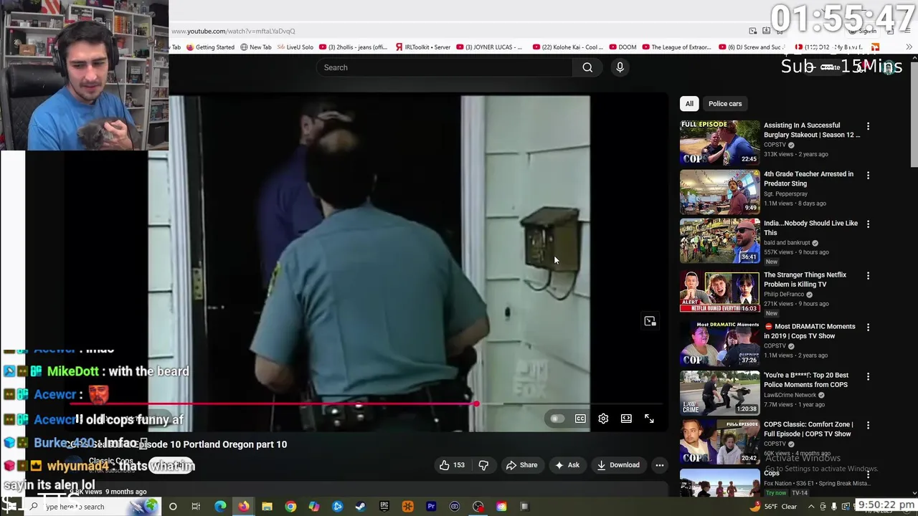Open Top 20 Best Police Moments video
Screen dimensions: 918x516
coord(806,380)
